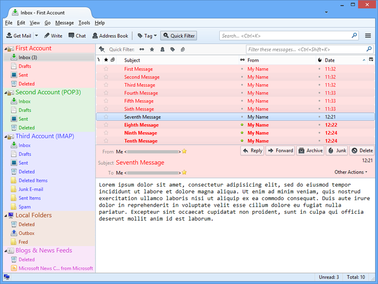Sort by the attachment column header
This screenshot has height=284, width=378.
[112, 60]
